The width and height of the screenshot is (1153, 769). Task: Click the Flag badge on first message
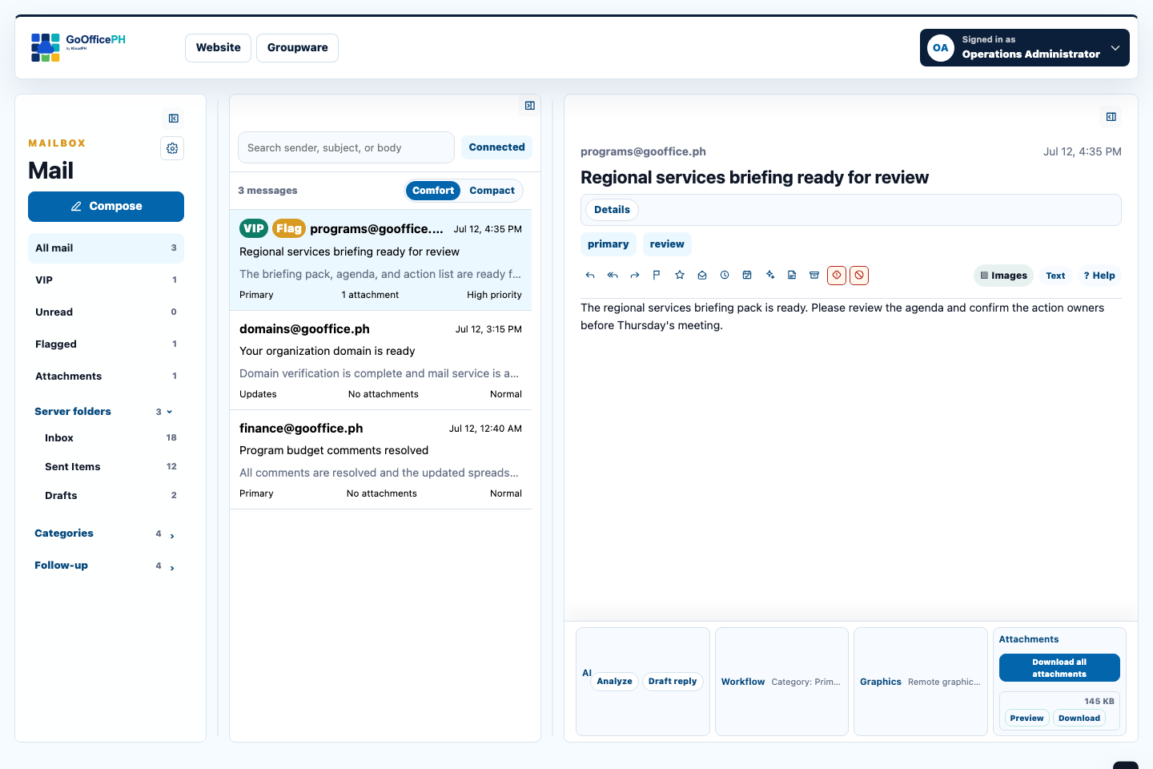tap(289, 229)
